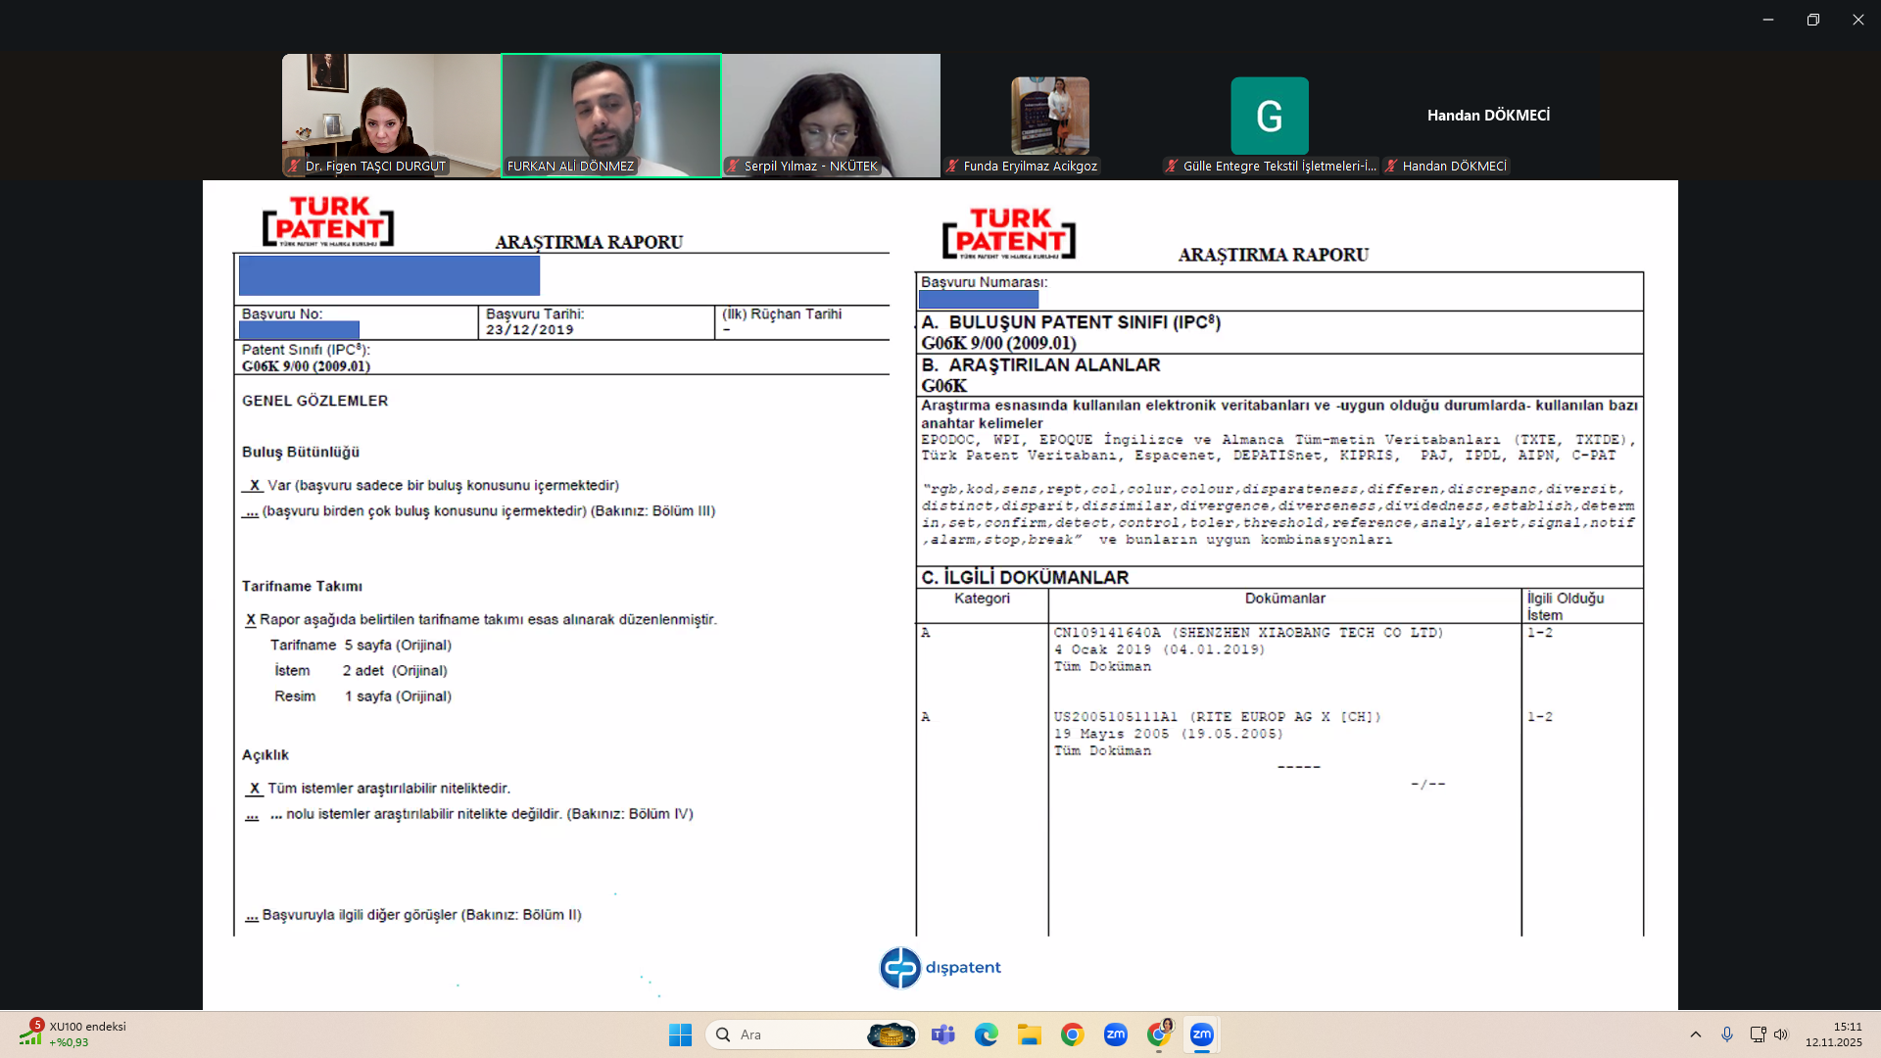Viewport: 1881px width, 1058px height.
Task: Open the clock and date flyout
Action: tap(1833, 1034)
